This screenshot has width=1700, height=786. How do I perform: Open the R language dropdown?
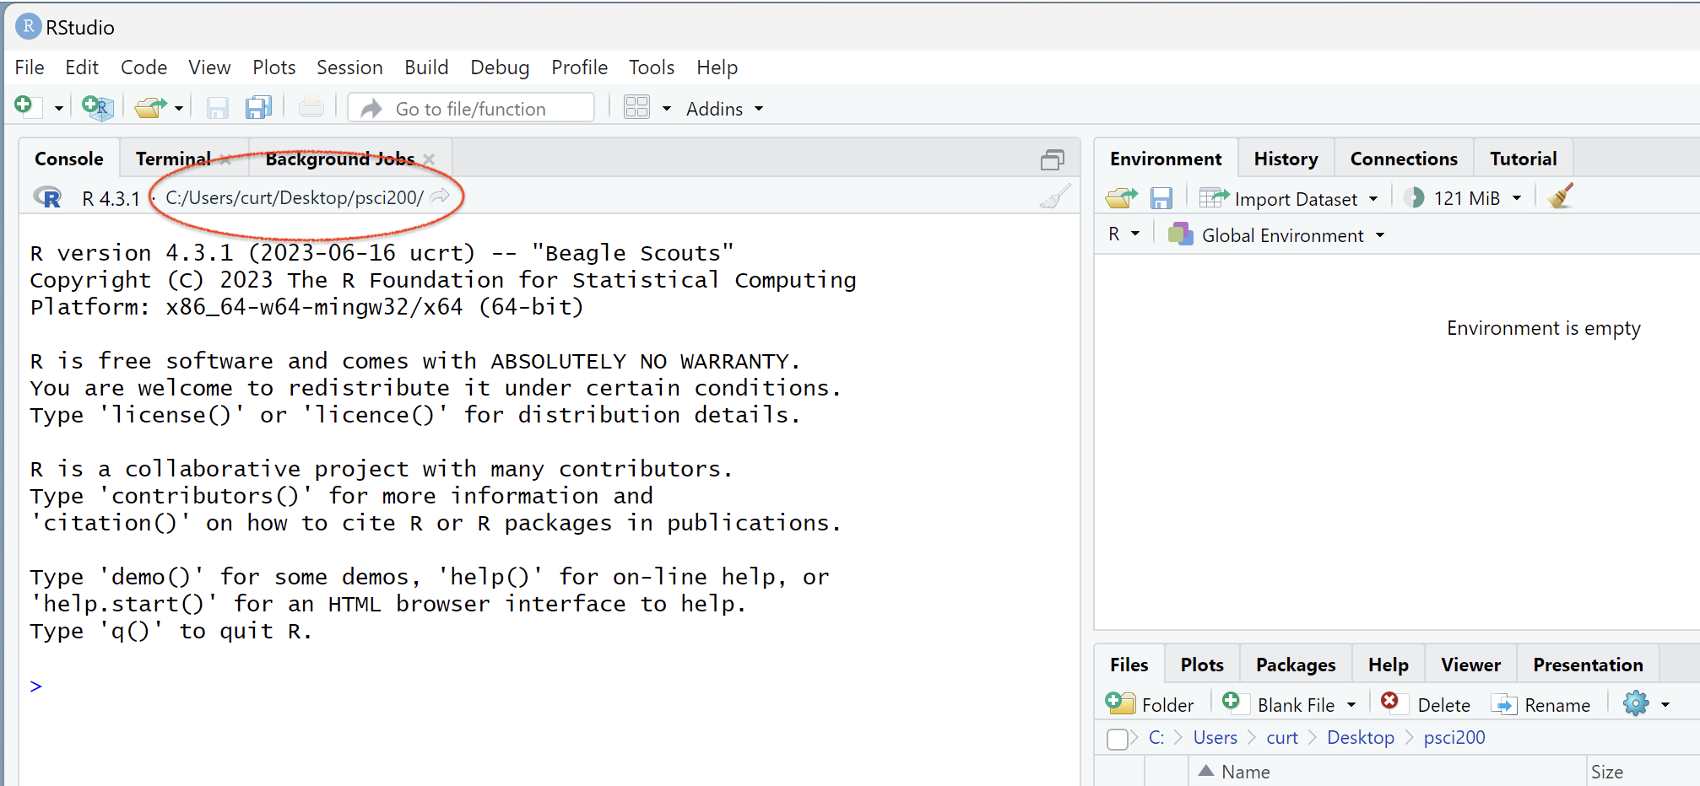[x=1123, y=234]
